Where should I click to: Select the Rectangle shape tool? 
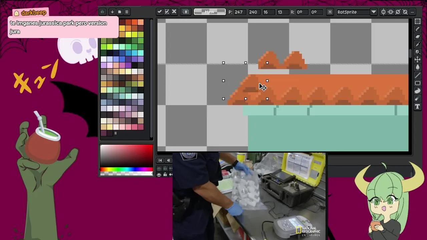click(418, 83)
